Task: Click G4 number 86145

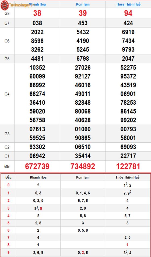Action: 128,111
